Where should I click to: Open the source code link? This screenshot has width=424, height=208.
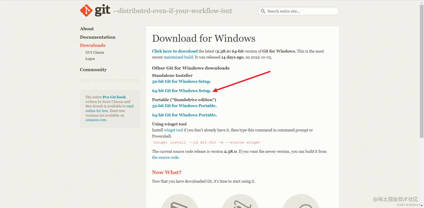point(165,158)
